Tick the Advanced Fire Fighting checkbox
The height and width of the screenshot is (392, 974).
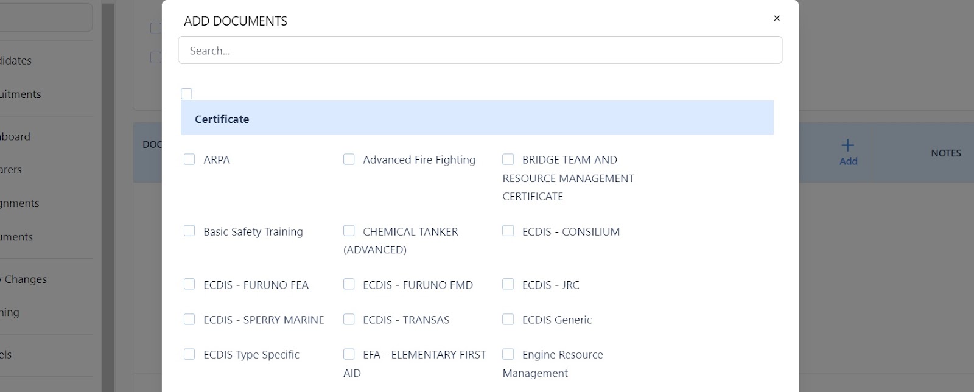(x=349, y=159)
